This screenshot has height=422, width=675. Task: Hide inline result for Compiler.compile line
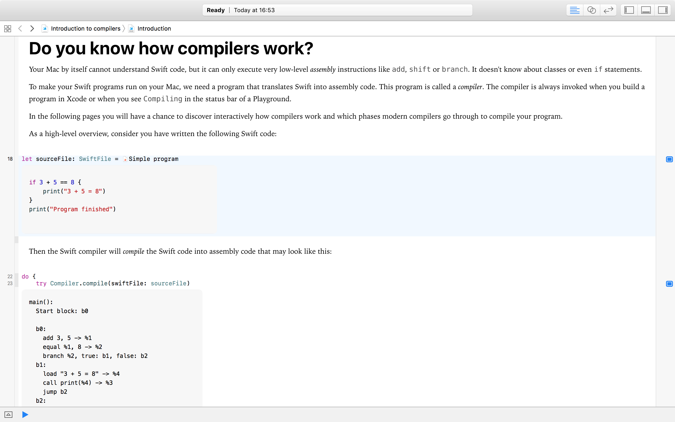pyautogui.click(x=669, y=284)
